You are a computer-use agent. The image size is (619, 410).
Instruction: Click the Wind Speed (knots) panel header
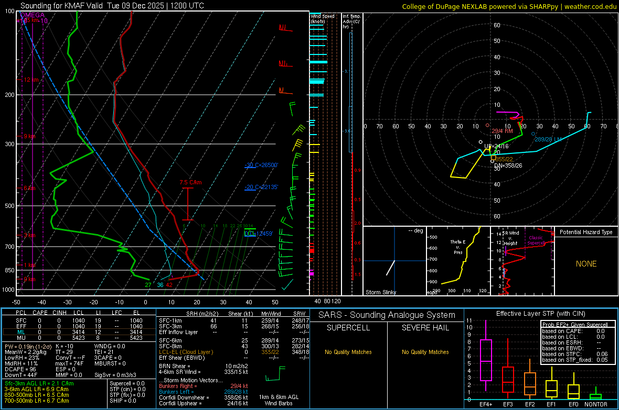click(x=323, y=18)
